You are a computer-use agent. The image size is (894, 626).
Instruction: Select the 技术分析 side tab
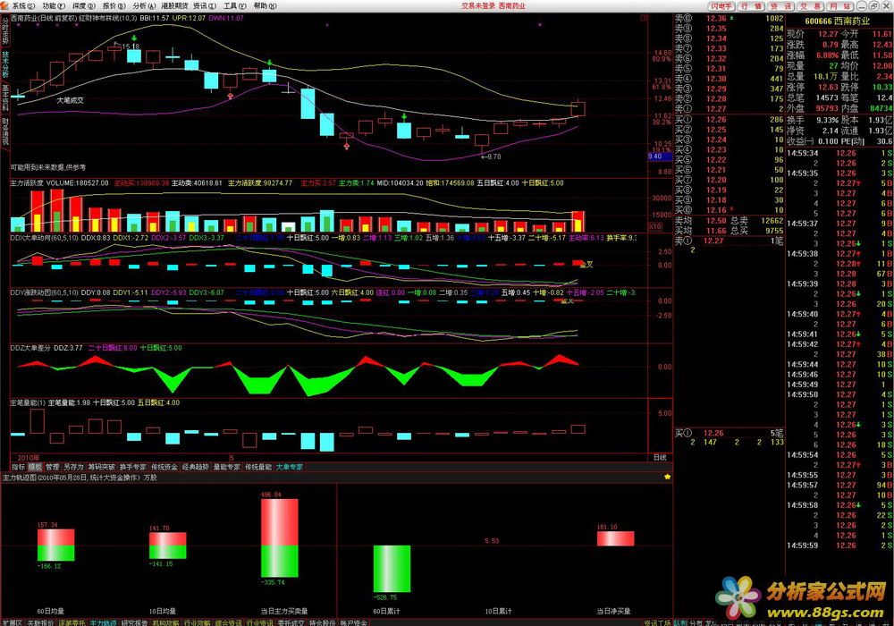(x=5, y=64)
